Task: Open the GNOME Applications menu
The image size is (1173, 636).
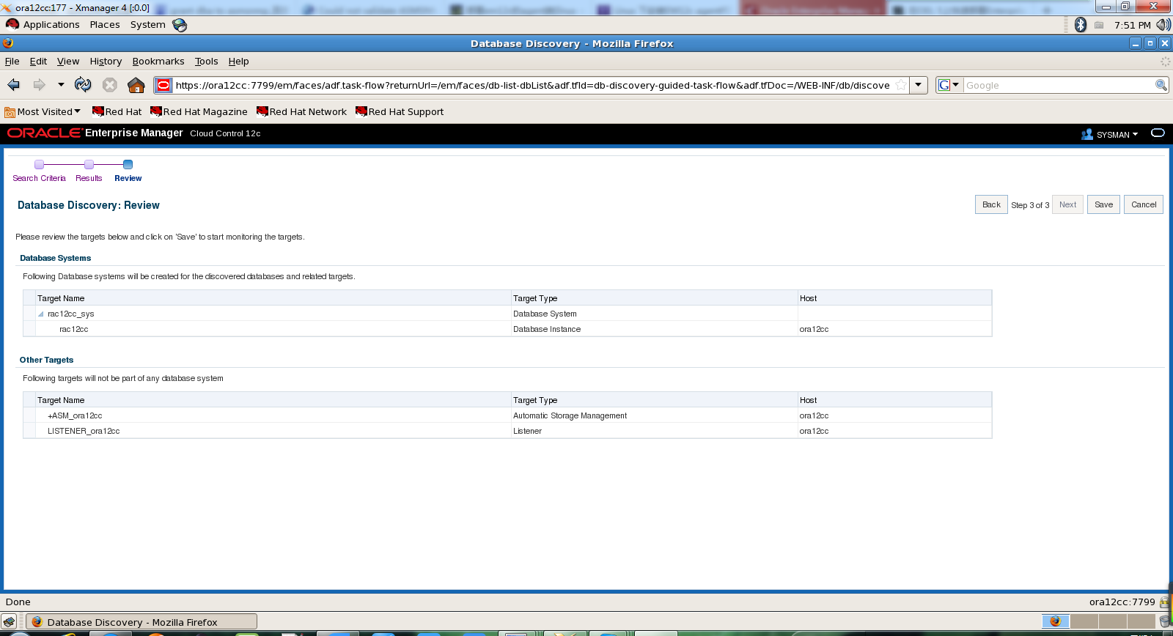Action: pyautogui.click(x=43, y=24)
